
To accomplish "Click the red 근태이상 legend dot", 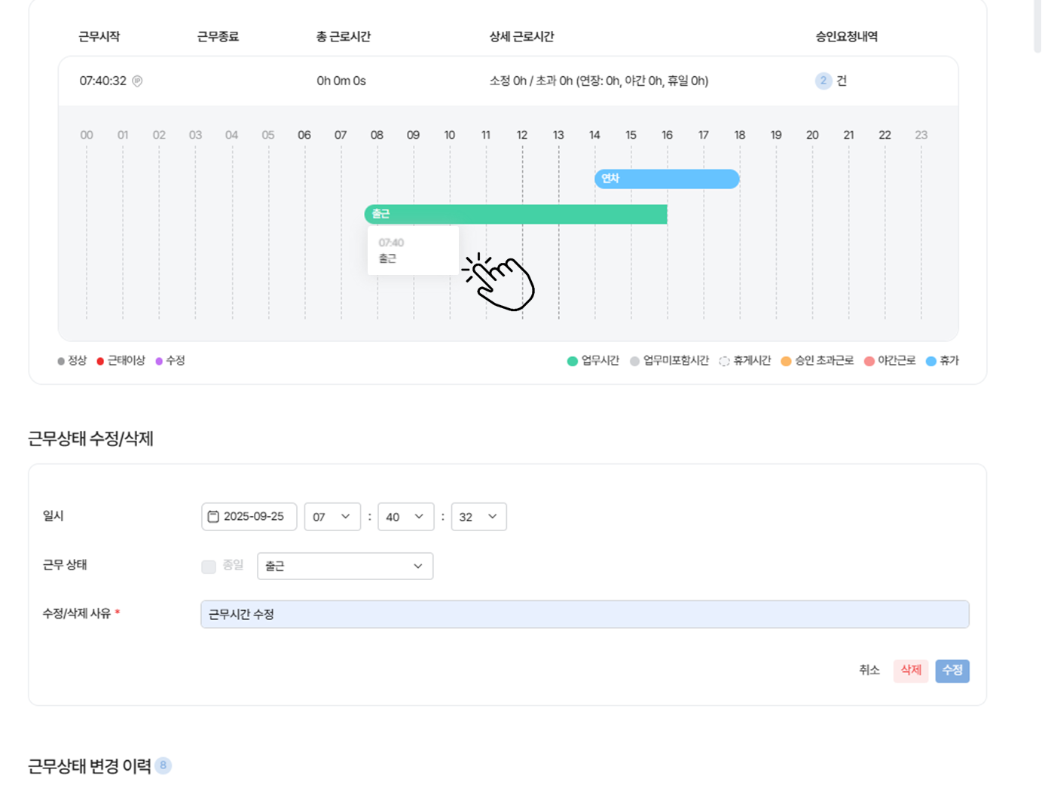I will pos(100,362).
